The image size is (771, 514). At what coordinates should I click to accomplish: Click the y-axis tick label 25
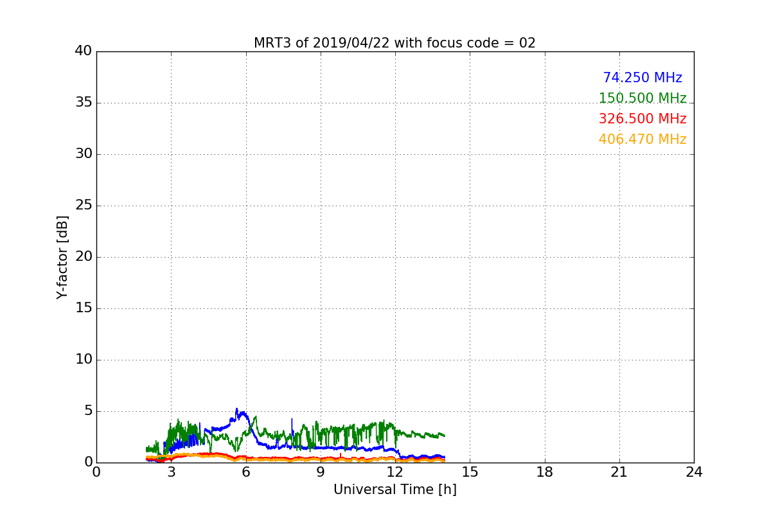(x=84, y=206)
